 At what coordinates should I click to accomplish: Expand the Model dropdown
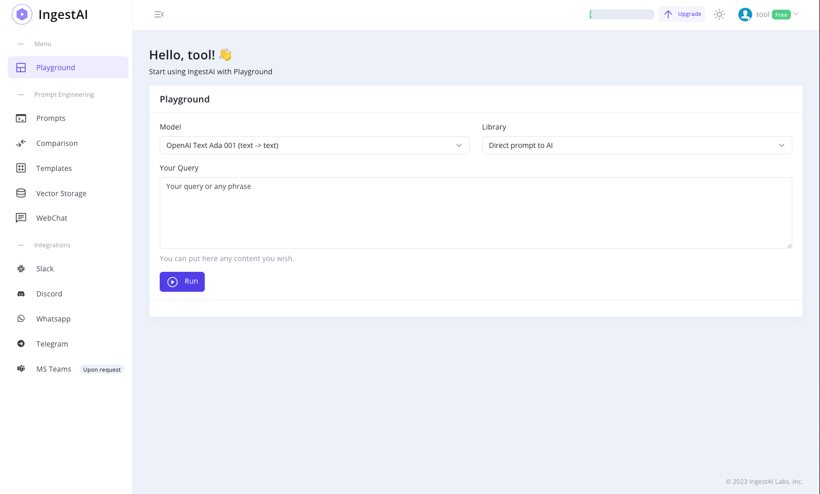tap(315, 145)
